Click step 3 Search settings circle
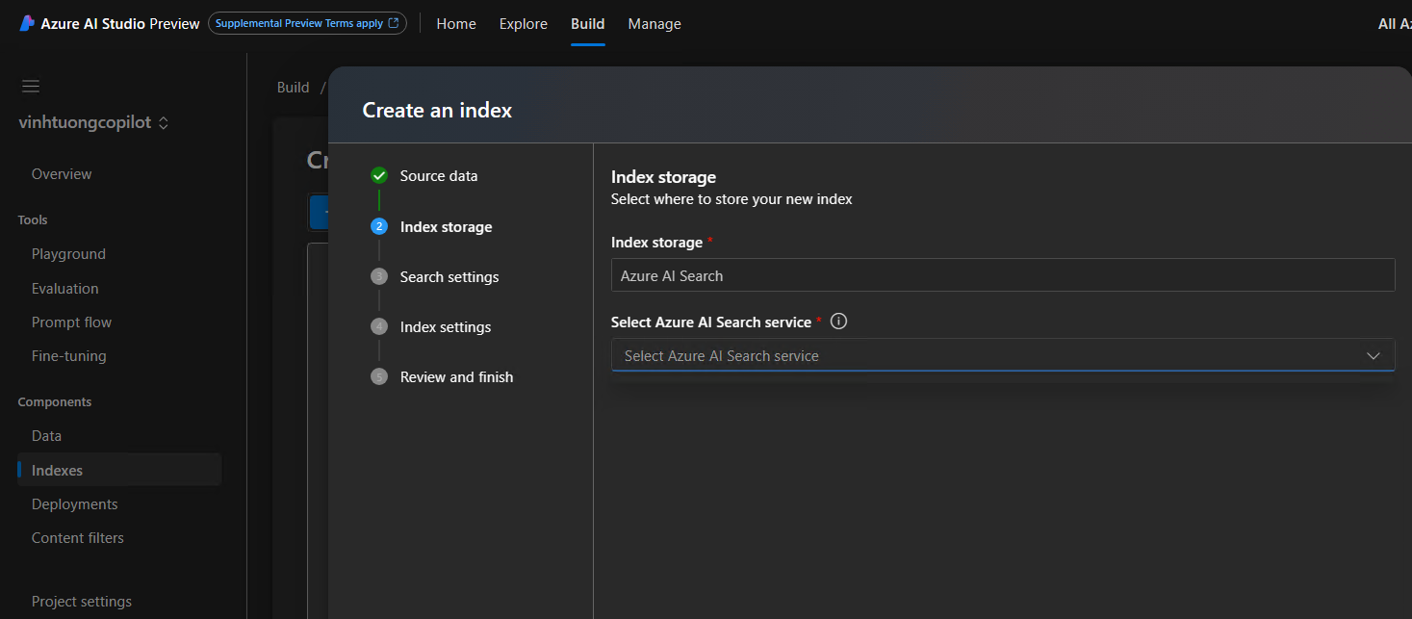The image size is (1412, 619). [378, 276]
